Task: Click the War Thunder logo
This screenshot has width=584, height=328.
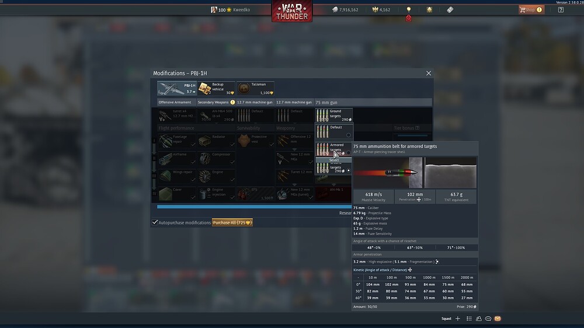Action: 292,11
